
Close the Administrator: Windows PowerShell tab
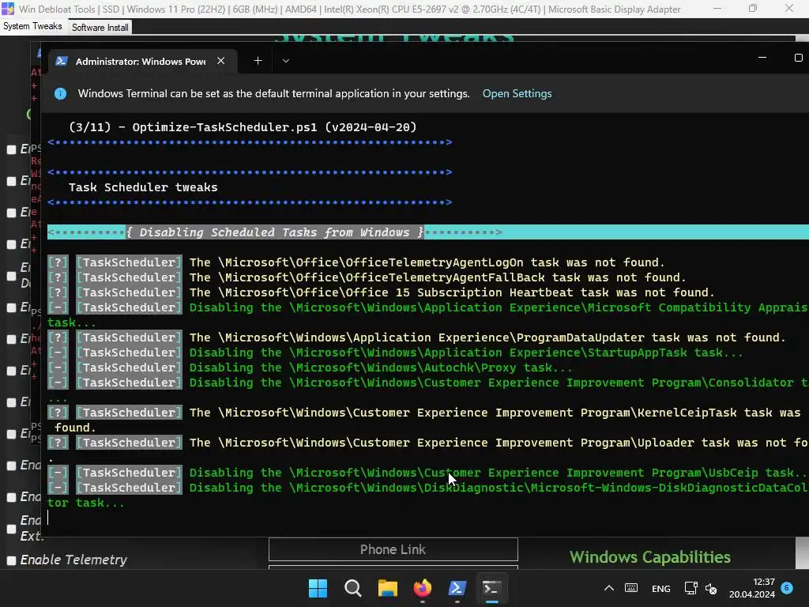[x=221, y=61]
